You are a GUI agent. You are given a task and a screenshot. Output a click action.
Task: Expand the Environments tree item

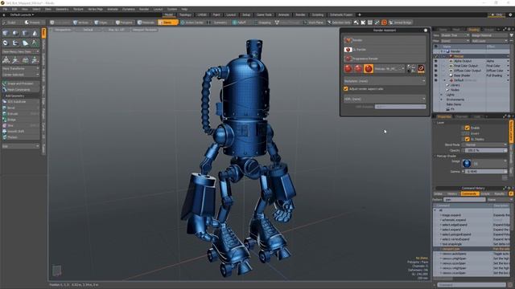click(442, 100)
